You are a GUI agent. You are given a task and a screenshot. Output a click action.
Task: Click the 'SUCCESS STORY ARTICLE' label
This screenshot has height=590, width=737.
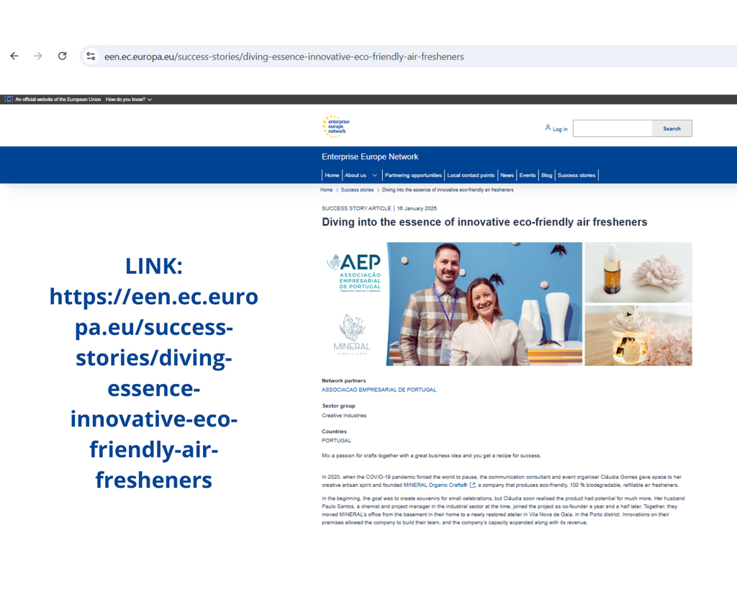pos(356,208)
